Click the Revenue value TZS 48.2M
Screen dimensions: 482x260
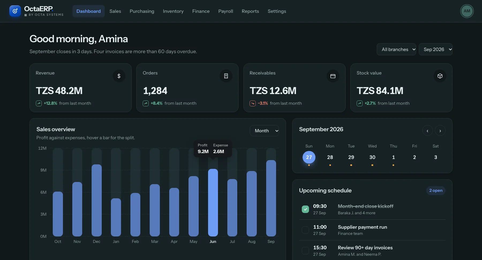(59, 91)
